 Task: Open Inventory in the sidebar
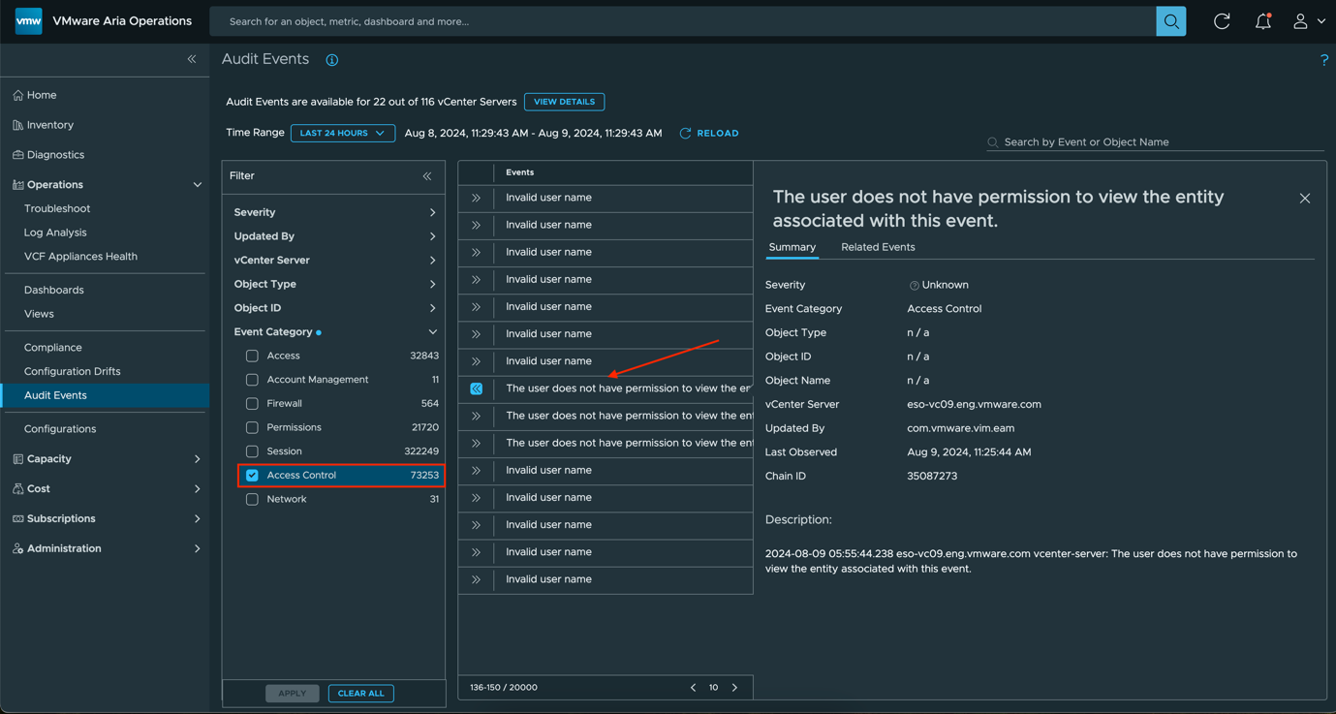(50, 125)
